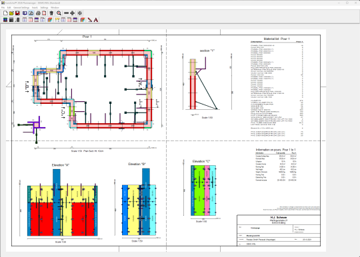Click the dark grid icon on second toolbar row
Screen dimensions: 360x257
tap(11, 20)
